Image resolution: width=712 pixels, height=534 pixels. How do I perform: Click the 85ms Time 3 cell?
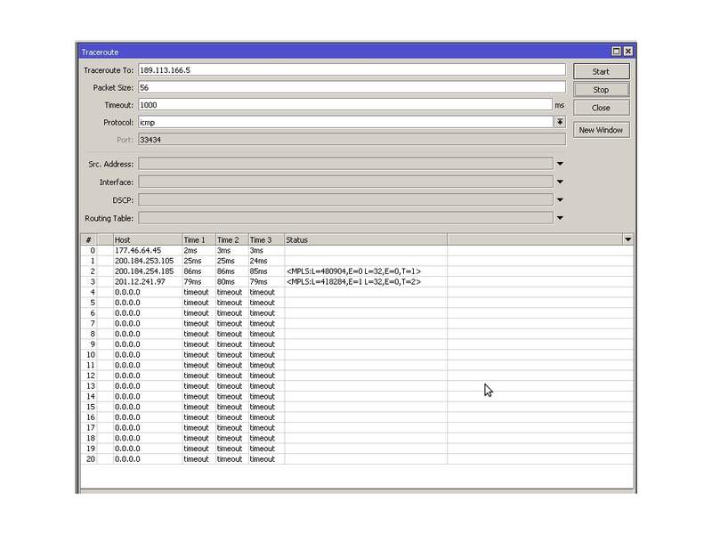tap(258, 271)
